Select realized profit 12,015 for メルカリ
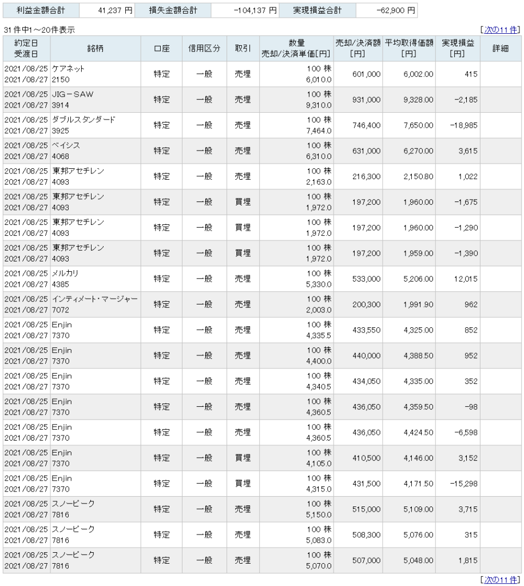The width and height of the screenshot is (524, 586). [465, 279]
